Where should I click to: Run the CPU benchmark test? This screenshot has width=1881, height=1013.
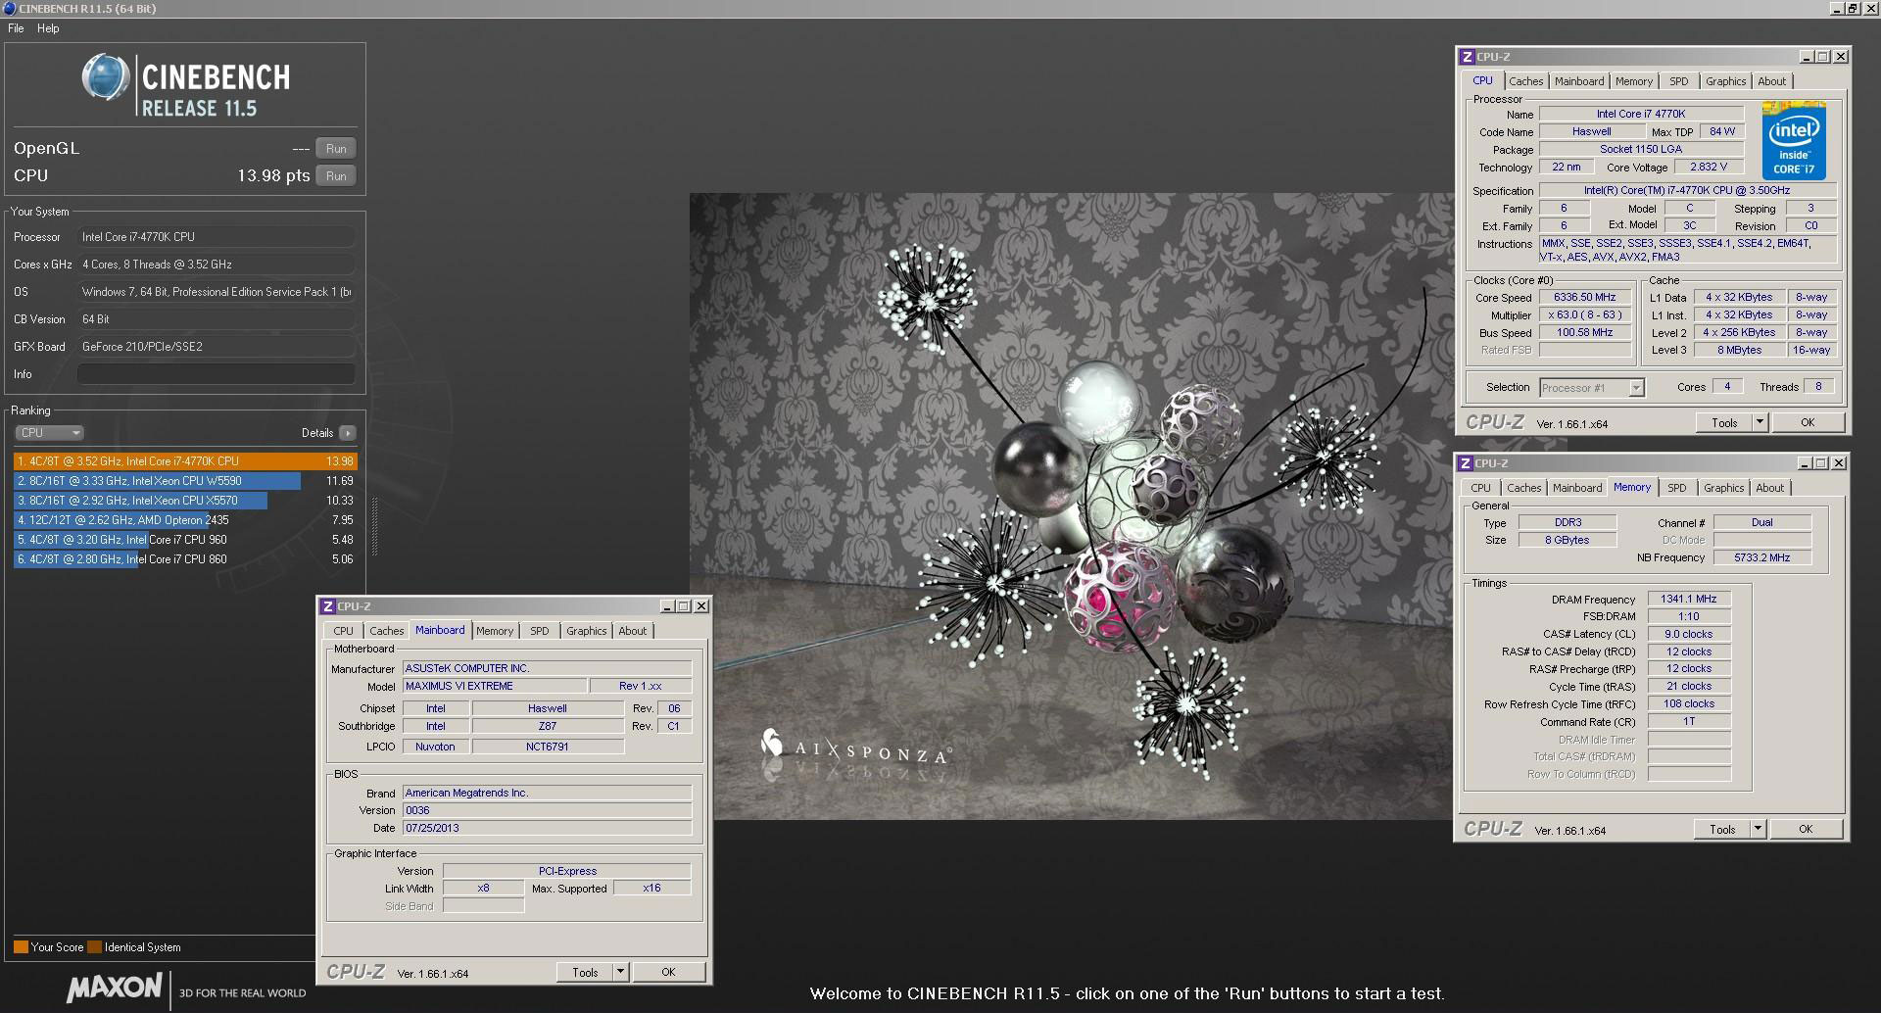click(336, 176)
